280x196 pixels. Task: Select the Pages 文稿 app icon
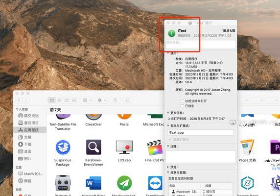click(x=247, y=147)
